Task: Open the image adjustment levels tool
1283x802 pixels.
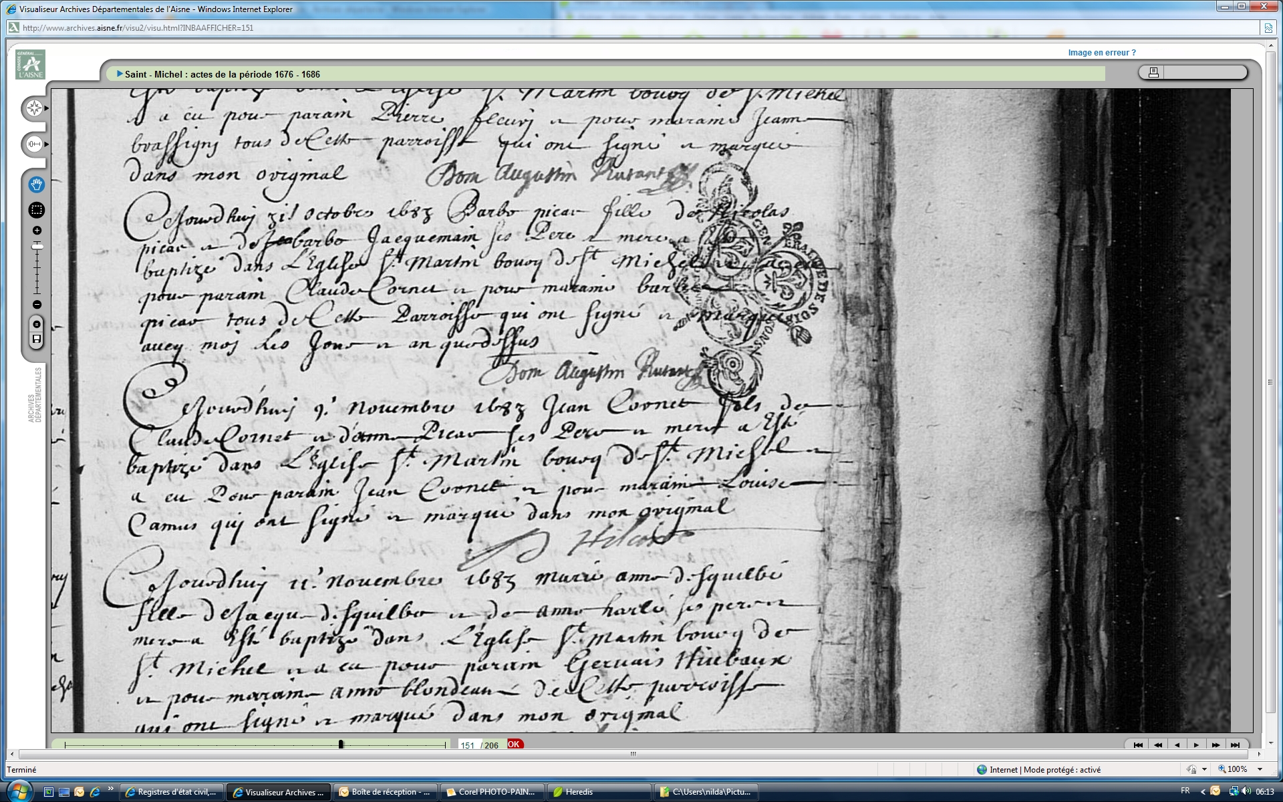Action: coord(34,144)
